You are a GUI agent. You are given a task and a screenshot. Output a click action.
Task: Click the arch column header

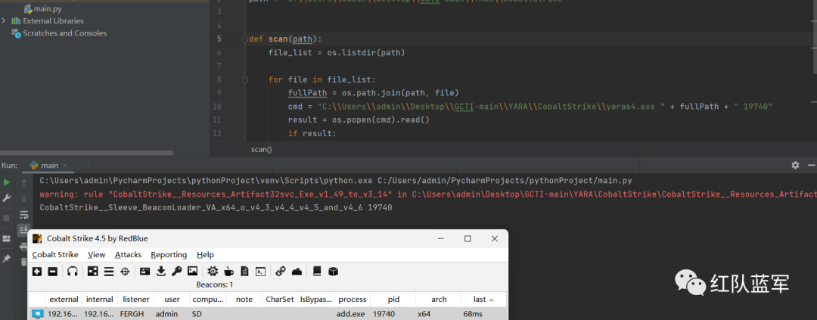(x=439, y=299)
